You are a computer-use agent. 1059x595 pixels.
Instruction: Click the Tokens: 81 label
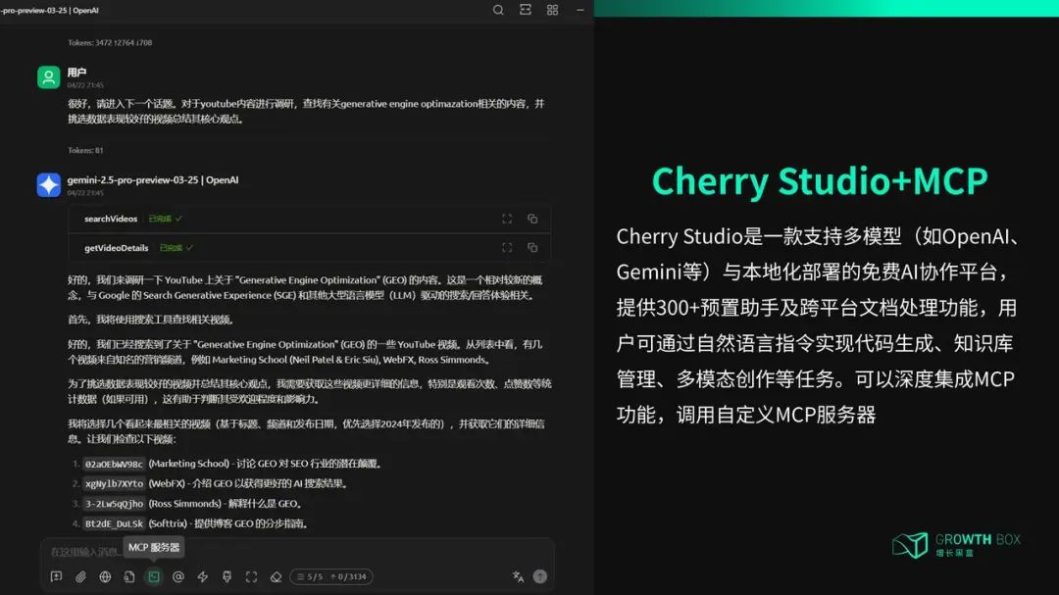click(85, 151)
